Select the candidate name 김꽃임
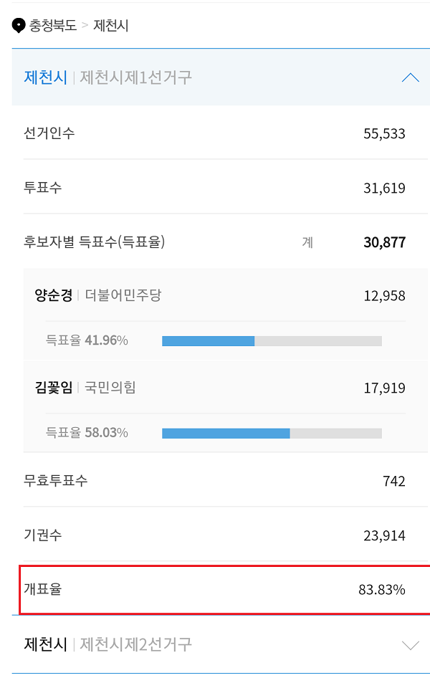The width and height of the screenshot is (430, 678). 54,388
